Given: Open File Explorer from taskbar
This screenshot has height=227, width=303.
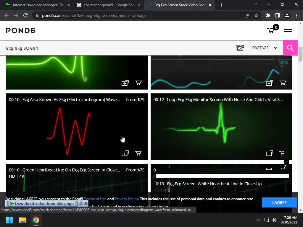Looking at the screenshot, I should (22, 220).
